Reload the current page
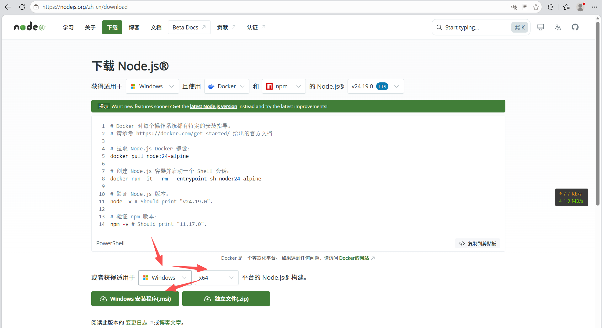The image size is (602, 328). (x=22, y=7)
